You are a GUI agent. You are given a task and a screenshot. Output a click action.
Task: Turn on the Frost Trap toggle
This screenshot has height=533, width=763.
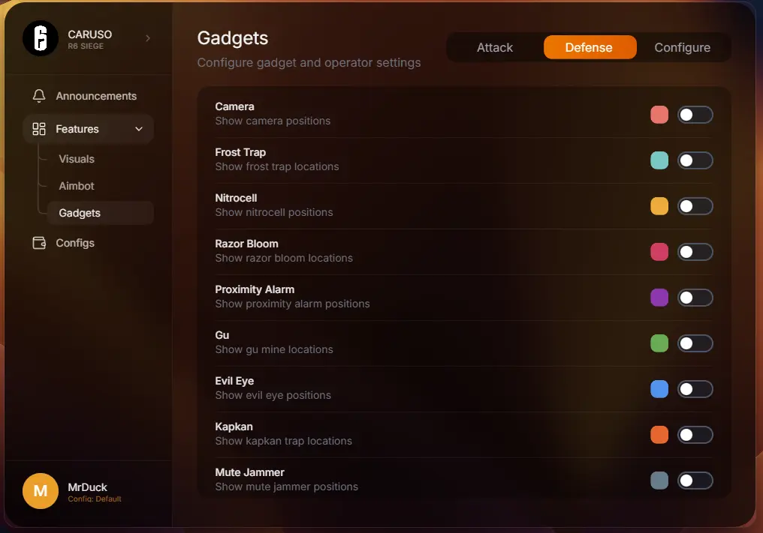(x=695, y=160)
